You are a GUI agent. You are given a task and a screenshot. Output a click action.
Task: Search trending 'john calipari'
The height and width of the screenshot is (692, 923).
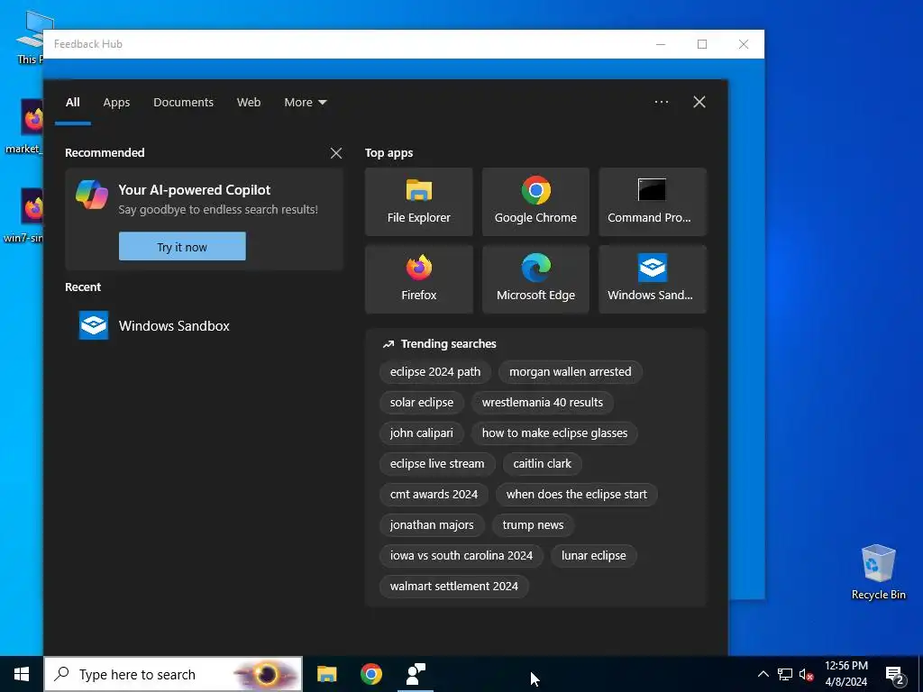point(422,433)
